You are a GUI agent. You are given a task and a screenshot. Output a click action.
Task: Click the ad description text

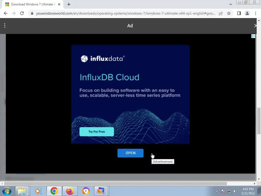pos(130,93)
